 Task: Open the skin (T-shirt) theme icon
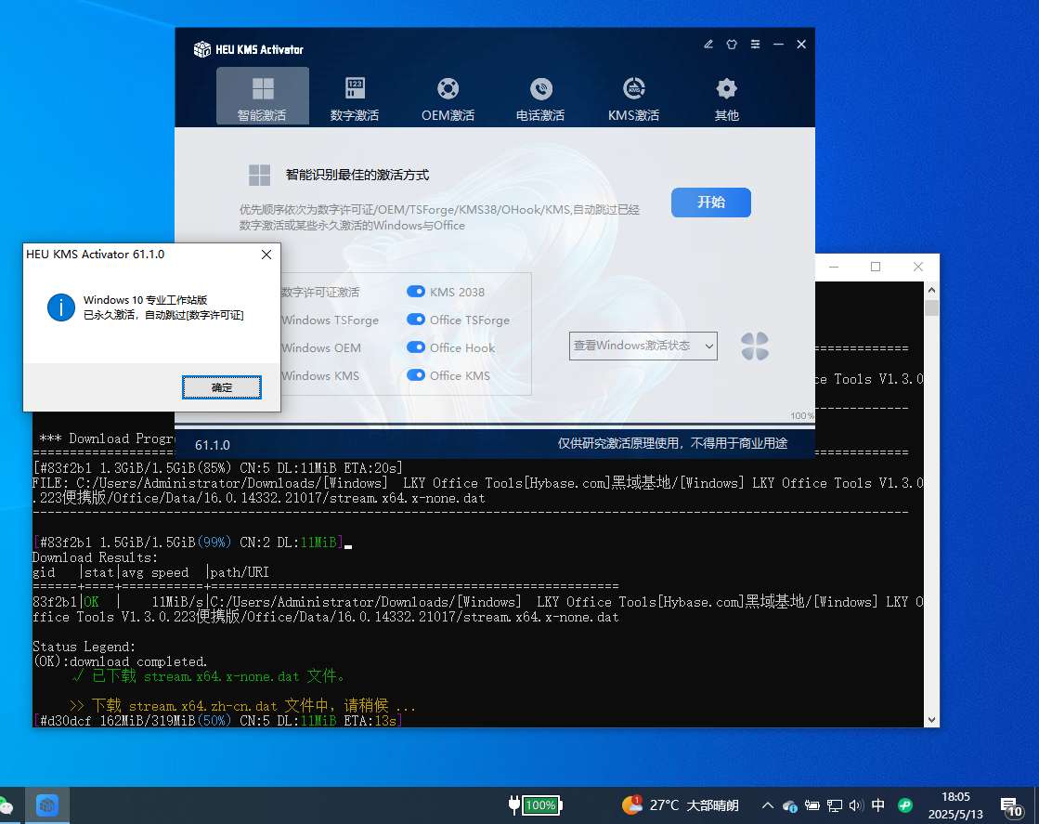click(x=732, y=45)
